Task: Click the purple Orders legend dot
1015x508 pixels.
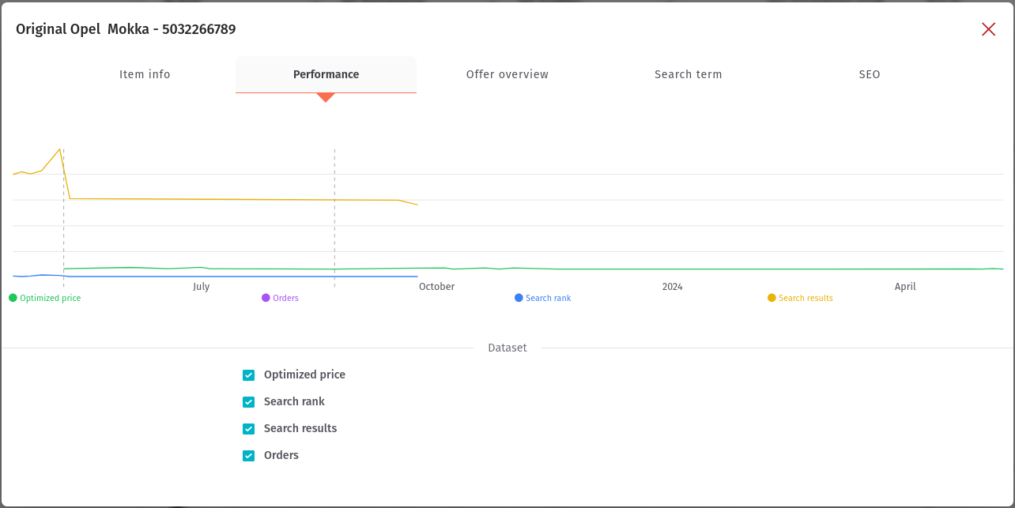Action: coord(266,298)
